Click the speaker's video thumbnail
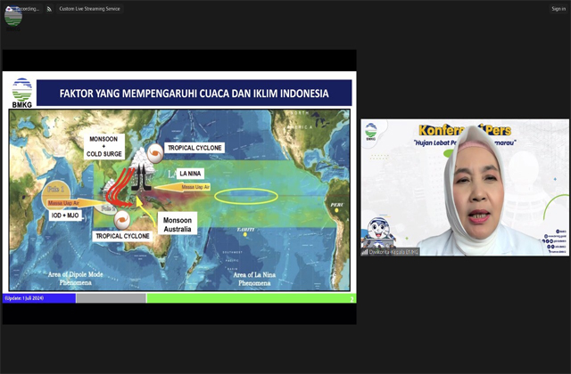 point(463,188)
